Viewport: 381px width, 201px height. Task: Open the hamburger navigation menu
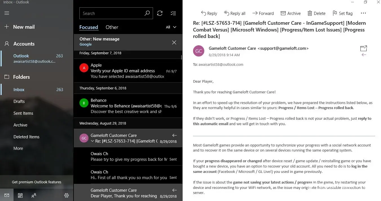7,13
